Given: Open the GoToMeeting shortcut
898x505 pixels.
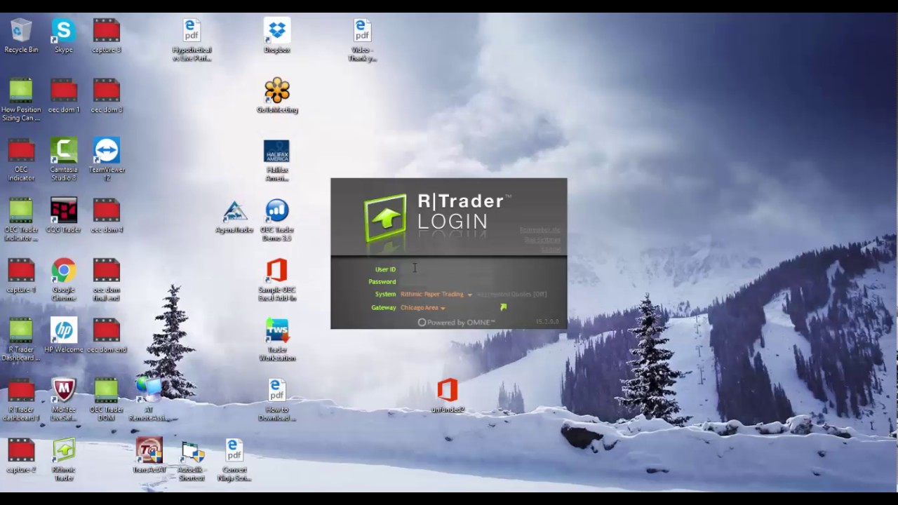Looking at the screenshot, I should (277, 96).
